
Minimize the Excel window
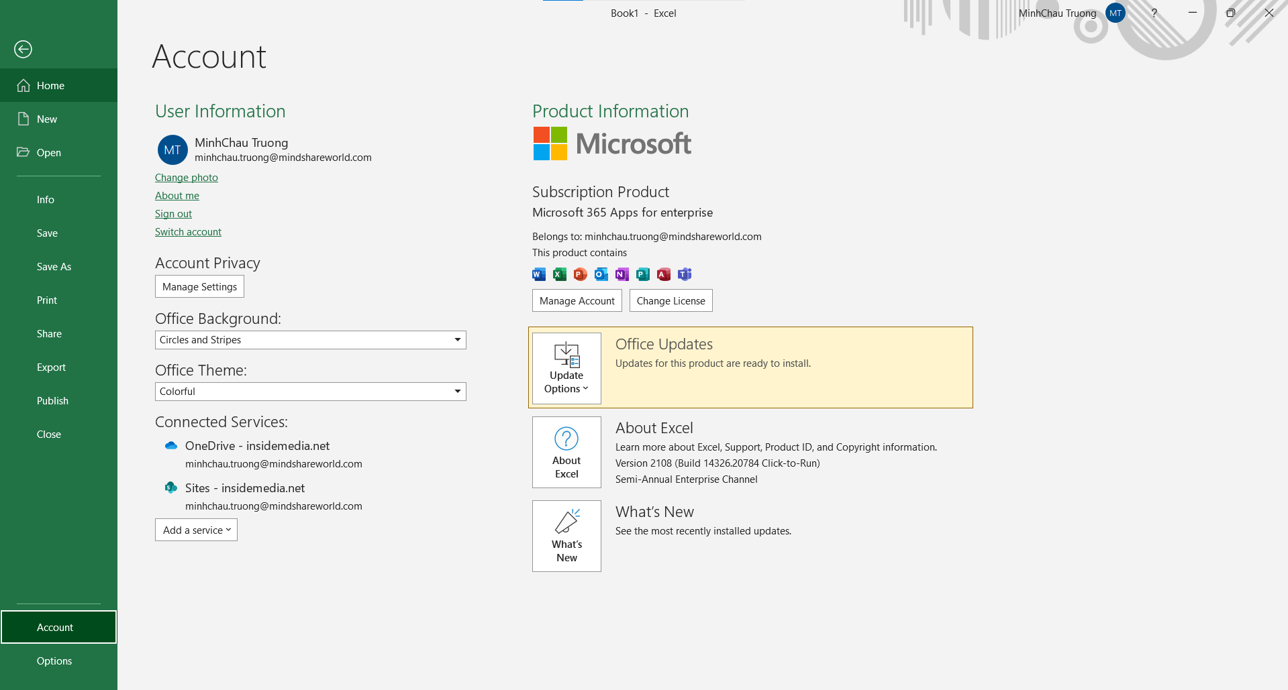pos(1192,13)
